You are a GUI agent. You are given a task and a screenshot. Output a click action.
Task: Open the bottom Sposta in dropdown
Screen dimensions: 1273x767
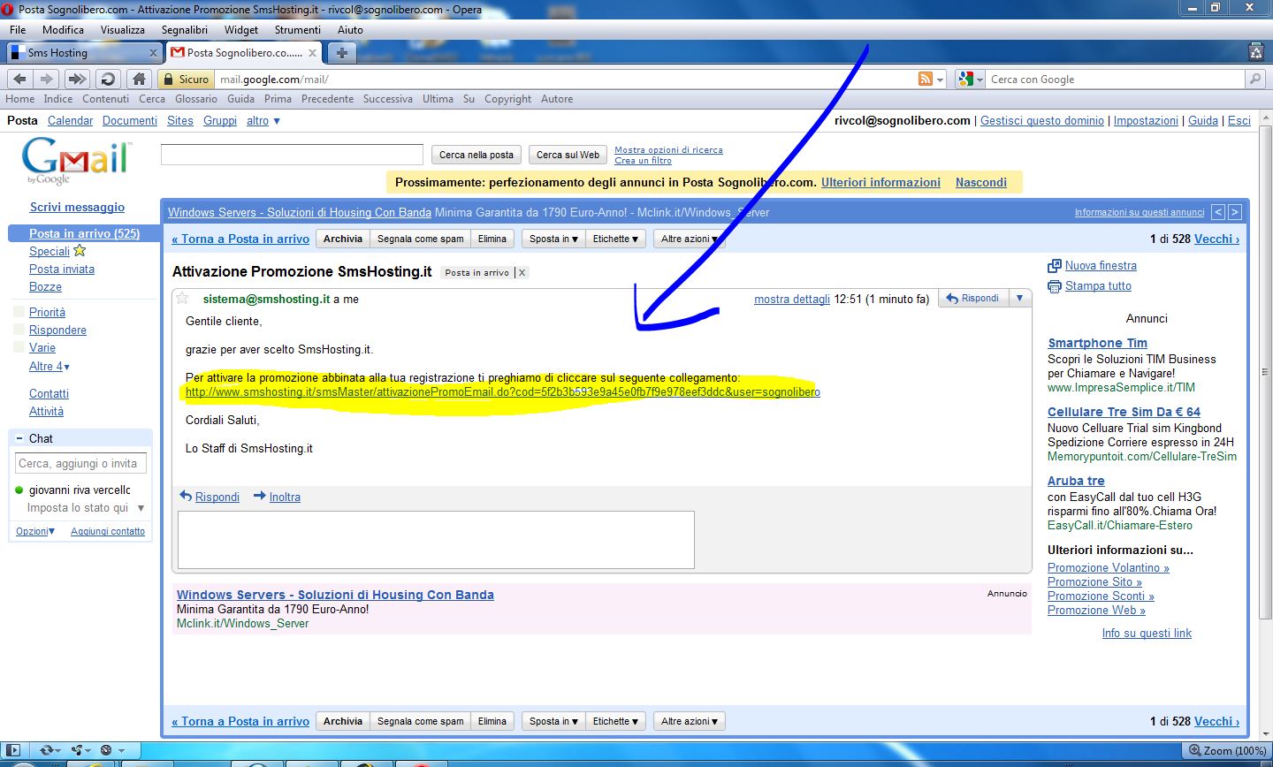553,721
